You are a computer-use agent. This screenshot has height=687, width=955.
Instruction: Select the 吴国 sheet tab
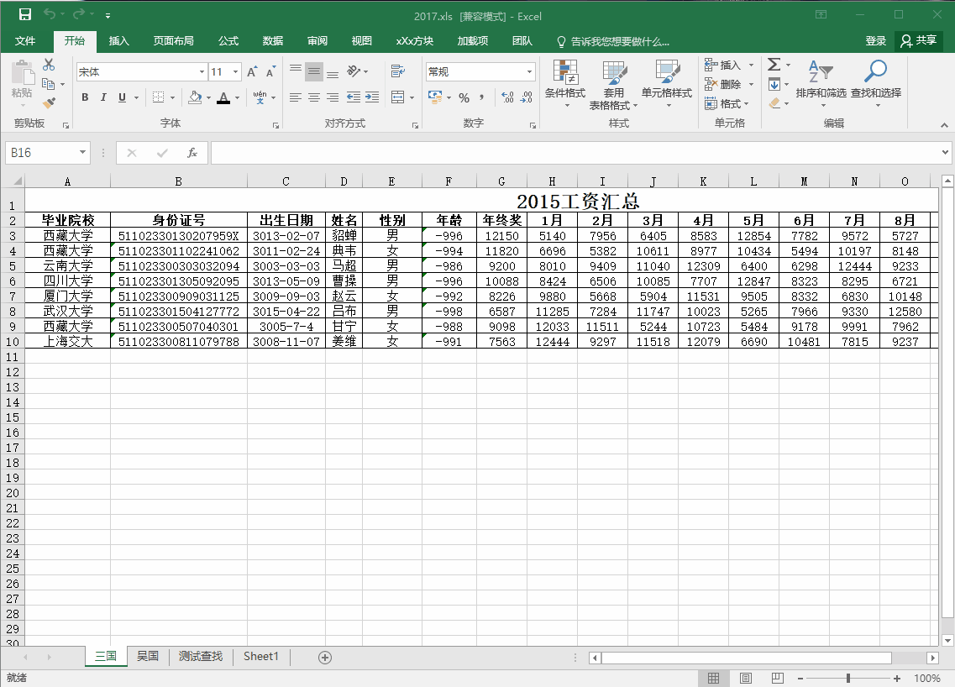click(x=147, y=657)
